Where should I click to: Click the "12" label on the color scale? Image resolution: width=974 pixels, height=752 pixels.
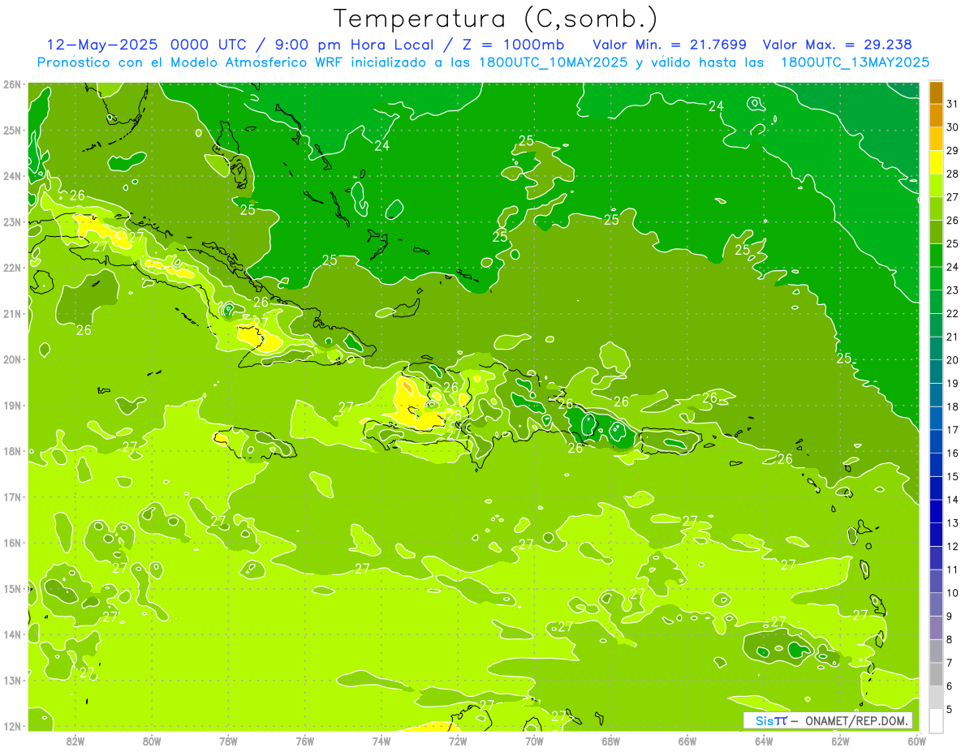pyautogui.click(x=952, y=546)
